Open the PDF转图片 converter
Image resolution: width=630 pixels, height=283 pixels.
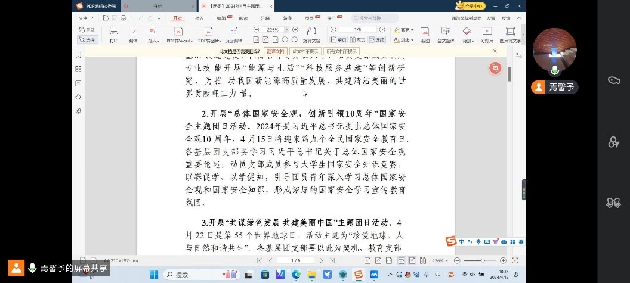click(x=209, y=35)
